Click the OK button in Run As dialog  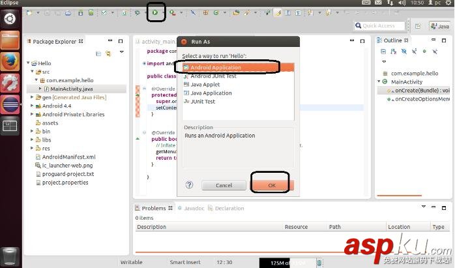pos(272,185)
